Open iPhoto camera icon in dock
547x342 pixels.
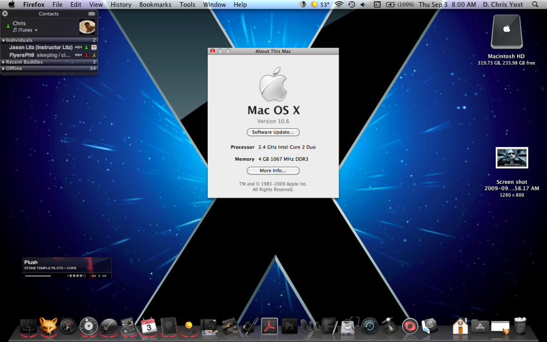pos(209,327)
